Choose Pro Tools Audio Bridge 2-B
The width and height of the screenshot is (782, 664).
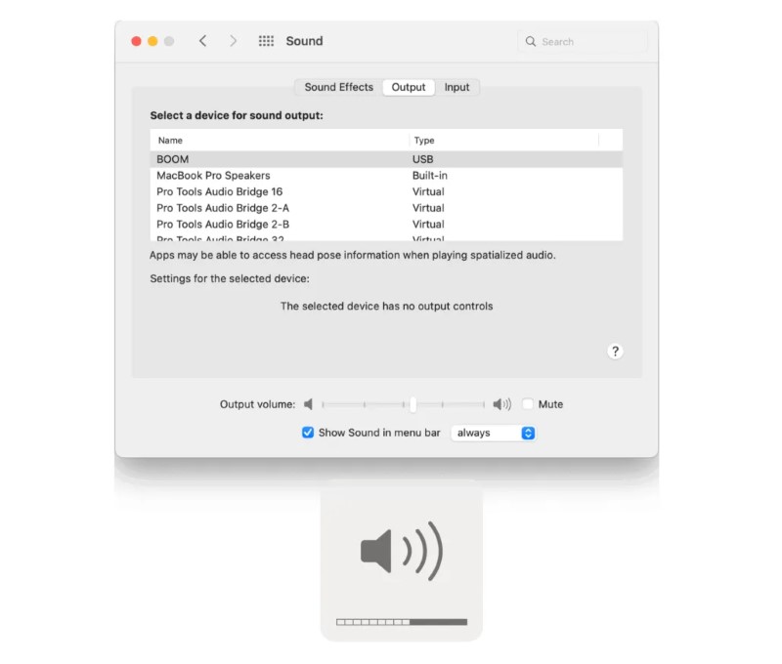coord(386,225)
